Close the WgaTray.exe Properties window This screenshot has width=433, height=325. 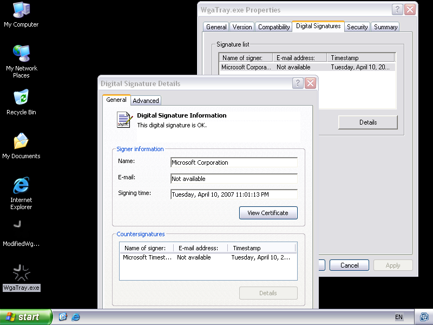410,9
